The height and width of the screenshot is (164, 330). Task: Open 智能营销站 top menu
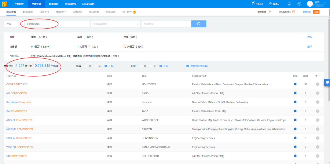coord(71,4)
